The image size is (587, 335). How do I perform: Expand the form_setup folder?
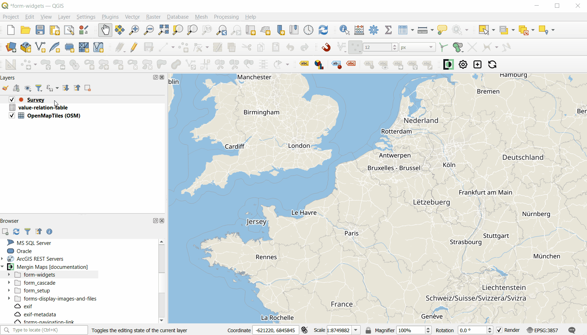9,290
